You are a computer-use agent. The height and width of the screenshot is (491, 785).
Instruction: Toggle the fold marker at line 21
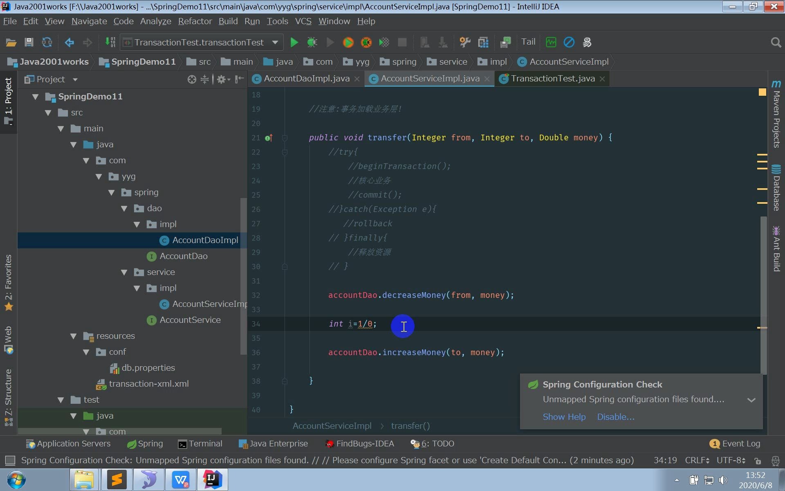[285, 138]
